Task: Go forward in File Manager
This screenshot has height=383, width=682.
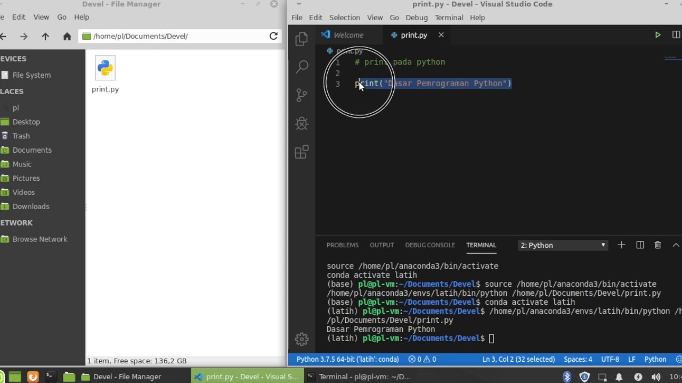Action: [23, 36]
